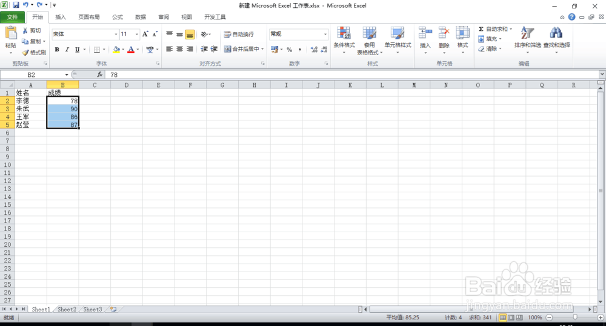Open the number format dropdown (常规)

(x=325, y=34)
